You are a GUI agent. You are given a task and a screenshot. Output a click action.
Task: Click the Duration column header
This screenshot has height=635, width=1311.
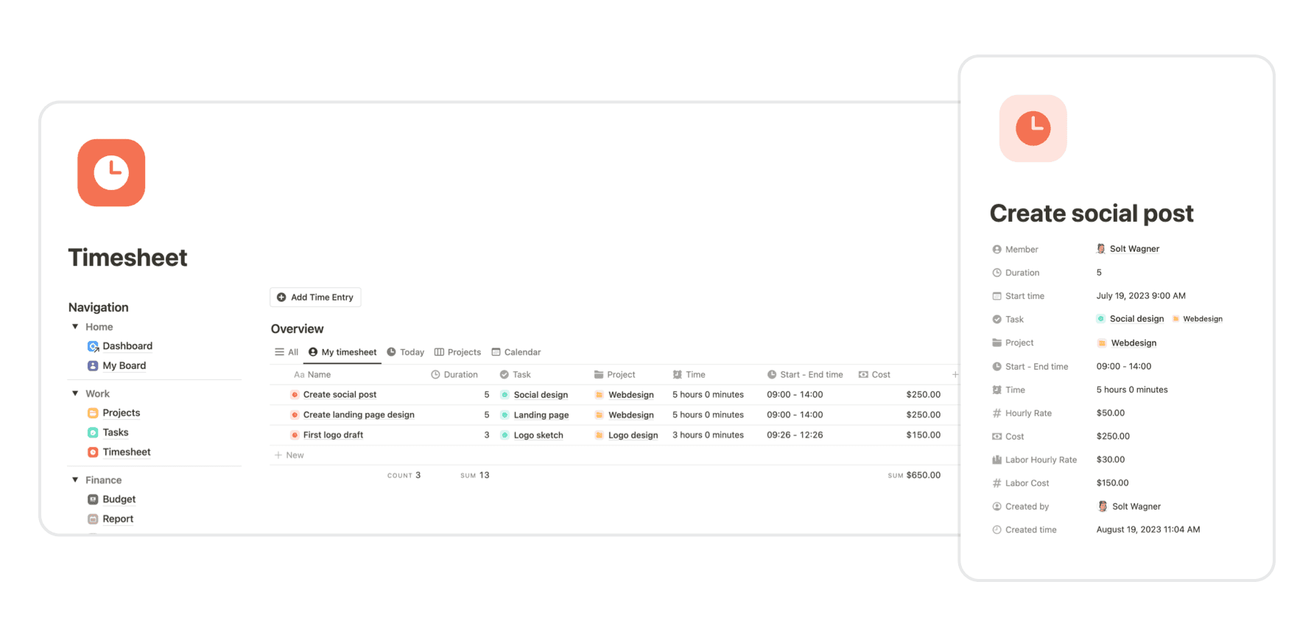[454, 375]
